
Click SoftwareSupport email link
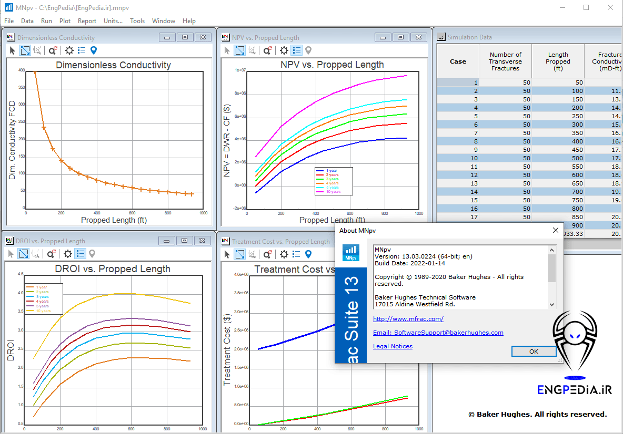pos(438,333)
